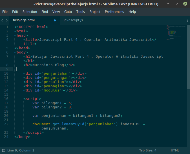Screen dimensions: 190x154
Task: Click the unsaved dot on belajarjs.html tab
Action: tap(55, 20)
